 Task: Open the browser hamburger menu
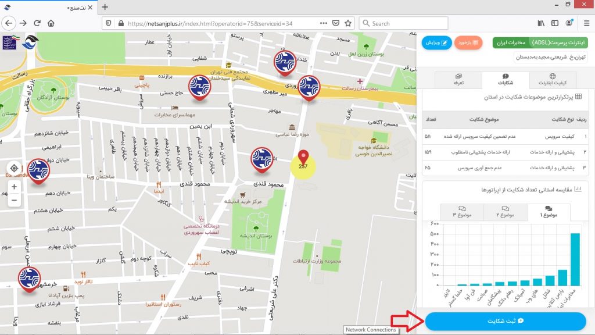point(587,23)
